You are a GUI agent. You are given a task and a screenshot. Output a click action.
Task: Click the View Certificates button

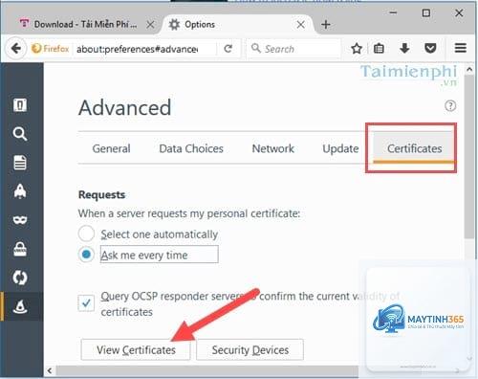[x=136, y=350]
